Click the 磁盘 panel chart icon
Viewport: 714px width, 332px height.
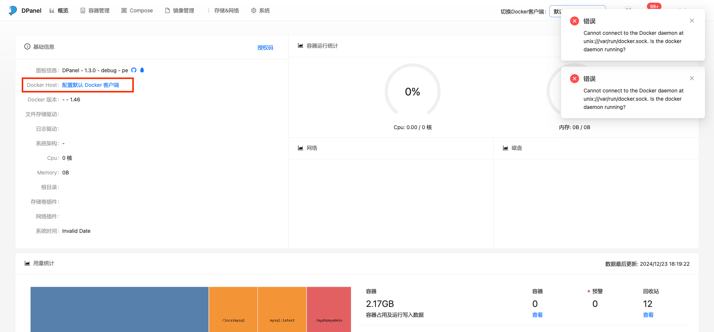506,148
